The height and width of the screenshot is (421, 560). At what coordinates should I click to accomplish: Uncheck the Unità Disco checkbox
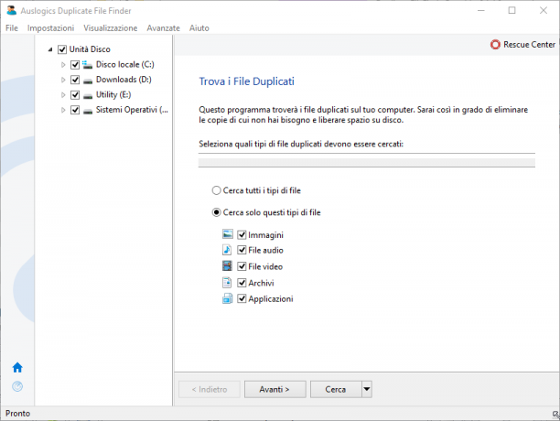coord(62,49)
